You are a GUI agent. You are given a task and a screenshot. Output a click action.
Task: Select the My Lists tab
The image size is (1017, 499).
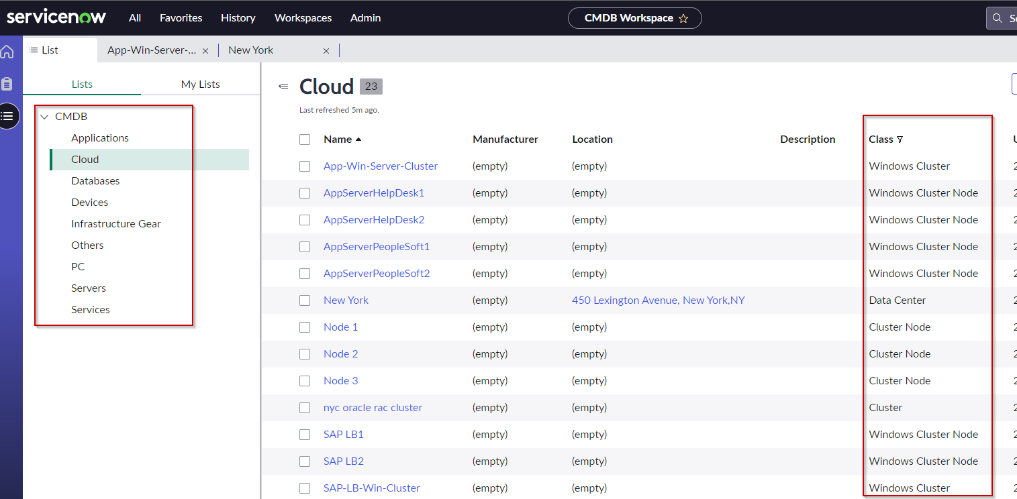point(201,85)
